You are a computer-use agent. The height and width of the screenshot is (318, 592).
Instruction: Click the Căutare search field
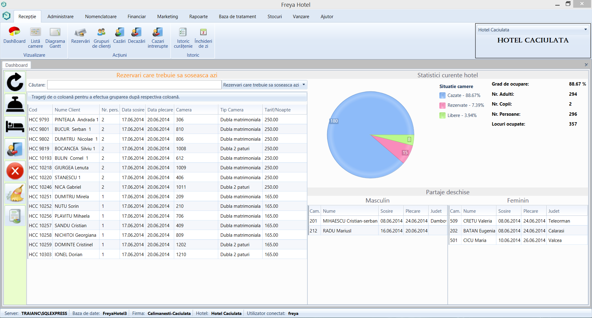click(134, 85)
